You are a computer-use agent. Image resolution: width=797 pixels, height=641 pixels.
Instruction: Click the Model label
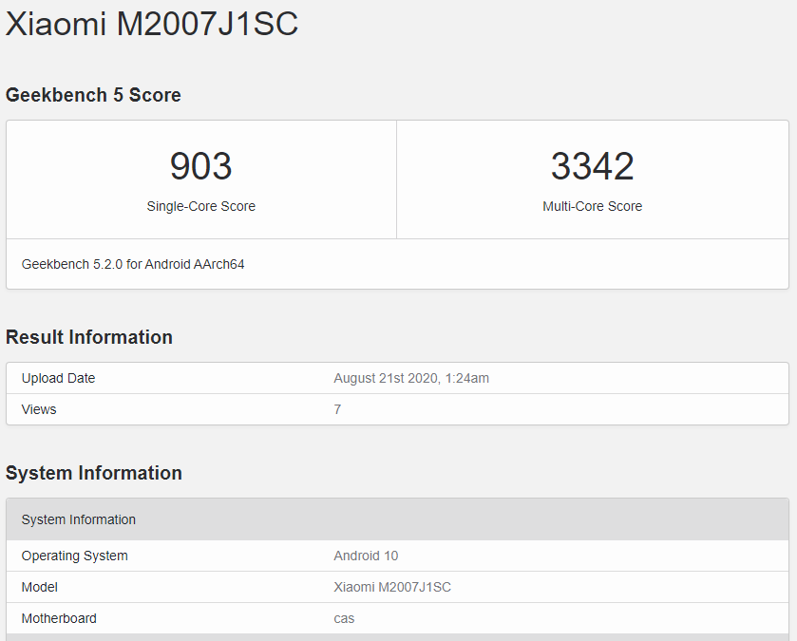tap(39, 587)
